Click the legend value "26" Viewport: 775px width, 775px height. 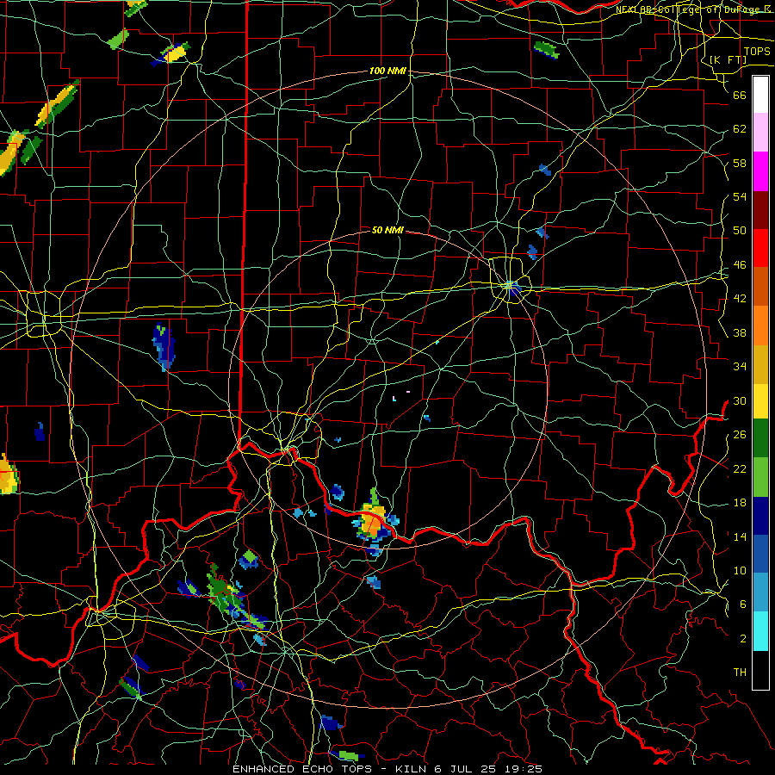740,435
